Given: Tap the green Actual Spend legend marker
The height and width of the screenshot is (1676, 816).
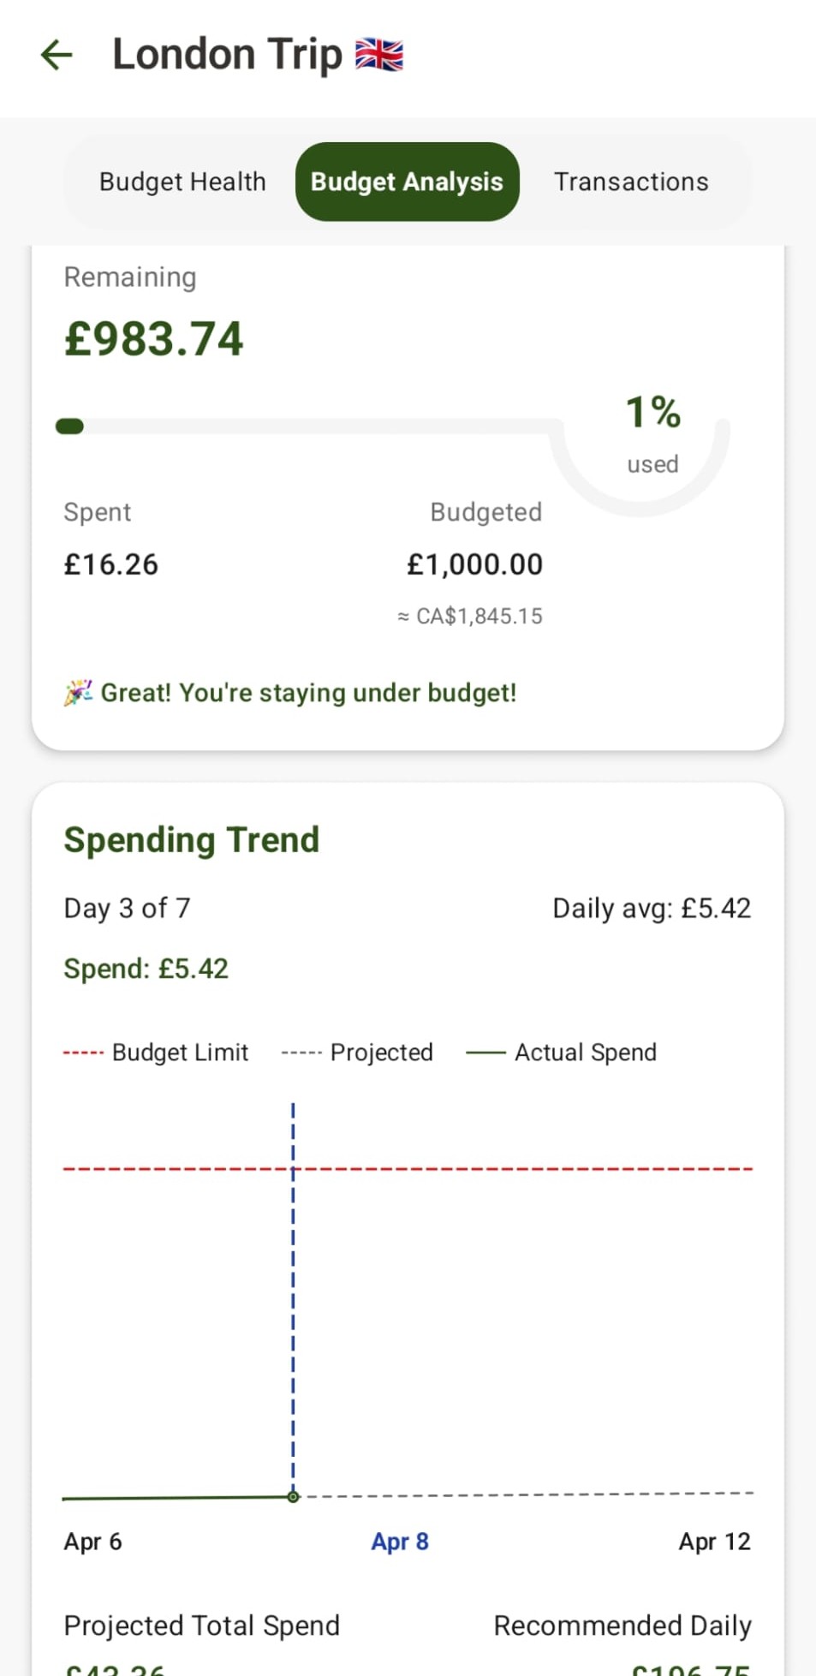Looking at the screenshot, I should (485, 1053).
